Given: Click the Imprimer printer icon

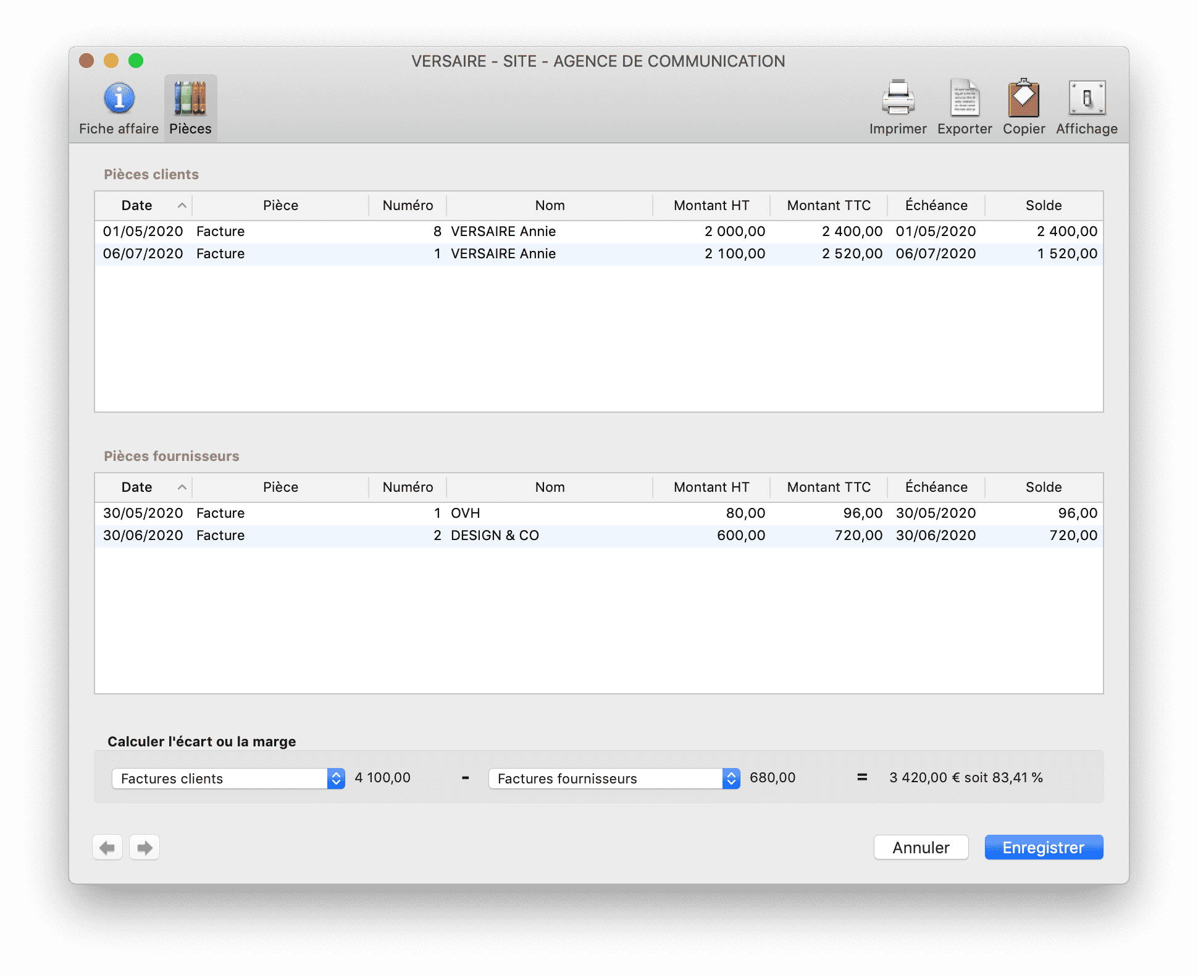Looking at the screenshot, I should tap(897, 99).
